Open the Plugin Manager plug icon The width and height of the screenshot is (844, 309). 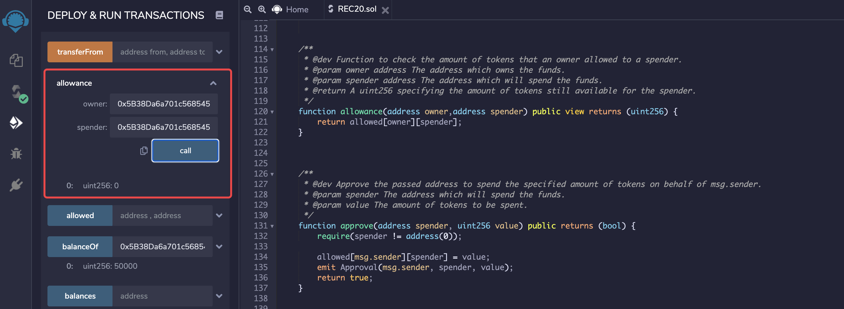(16, 185)
